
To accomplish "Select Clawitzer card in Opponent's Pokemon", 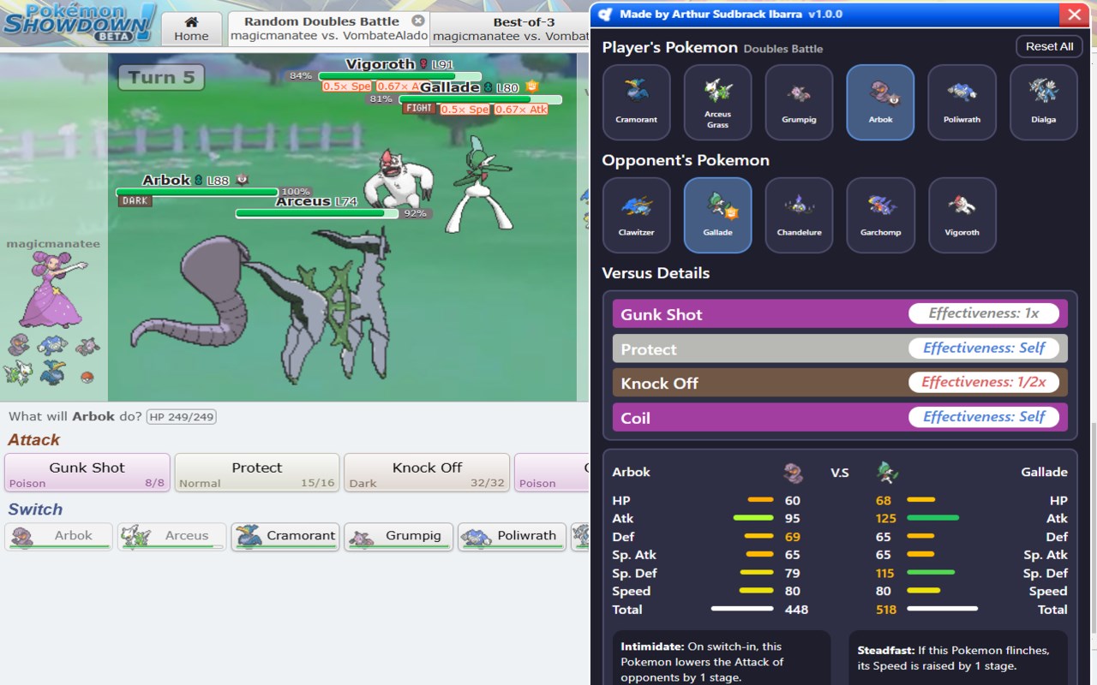I will [636, 215].
